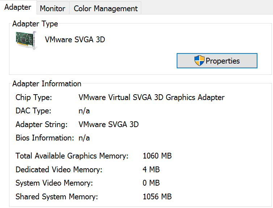The width and height of the screenshot is (273, 208).
Task: Click the Chip Type label
Action: [34, 97]
